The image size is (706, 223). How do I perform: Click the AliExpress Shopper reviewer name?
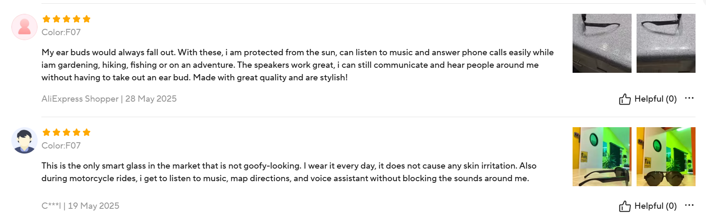[x=80, y=99]
